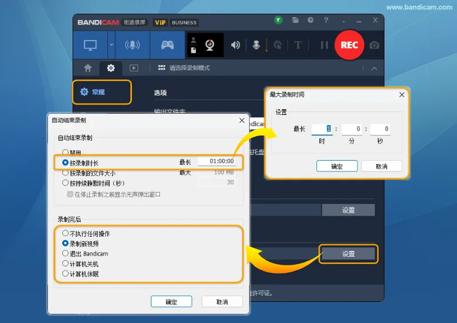Confirm 最大录制时间 dialog with 确定
The height and width of the screenshot is (323, 457).
[x=337, y=166]
